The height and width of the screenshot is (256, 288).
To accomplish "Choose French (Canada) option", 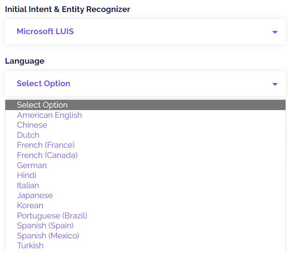I will (x=47, y=155).
